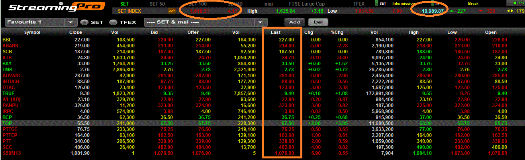Screen dimensions: 525x160
Task: Click the Add button
Action: 294,22
